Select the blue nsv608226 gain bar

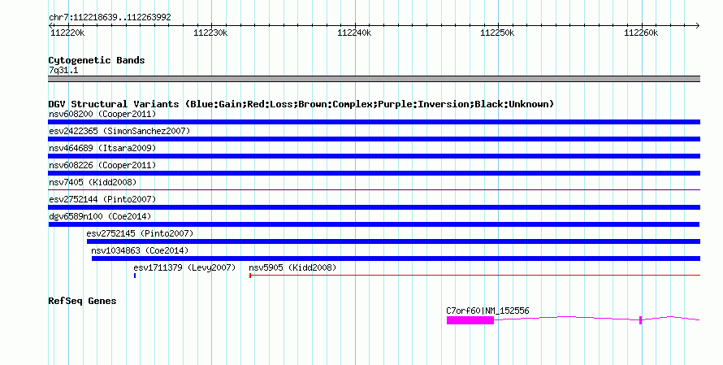[374, 173]
